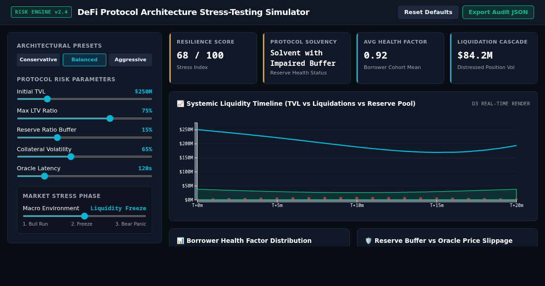Screen dimensions: 545x286
Task: Click the Liquidity Freeze label
Action: point(118,208)
